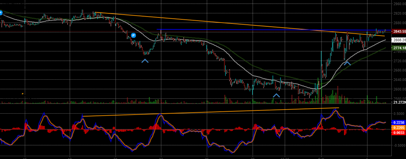Click the small orange dot marker in the price pane
This screenshot has height=159, width=406.
pyautogui.click(x=23, y=93)
